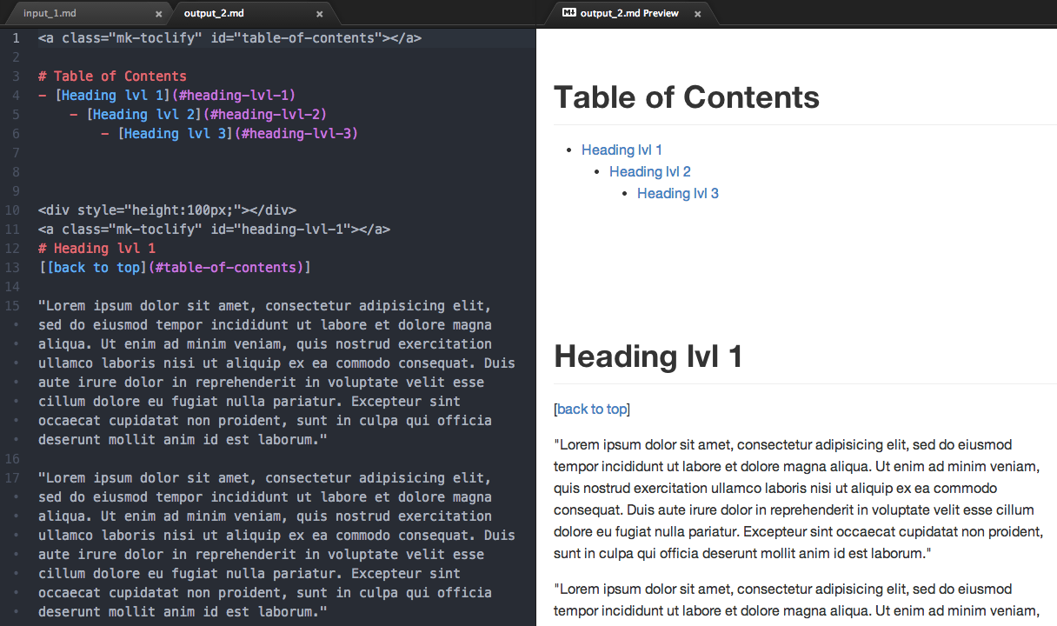1057x626 pixels.
Task: Click line number 9 in the gutter
Action: pos(16,191)
